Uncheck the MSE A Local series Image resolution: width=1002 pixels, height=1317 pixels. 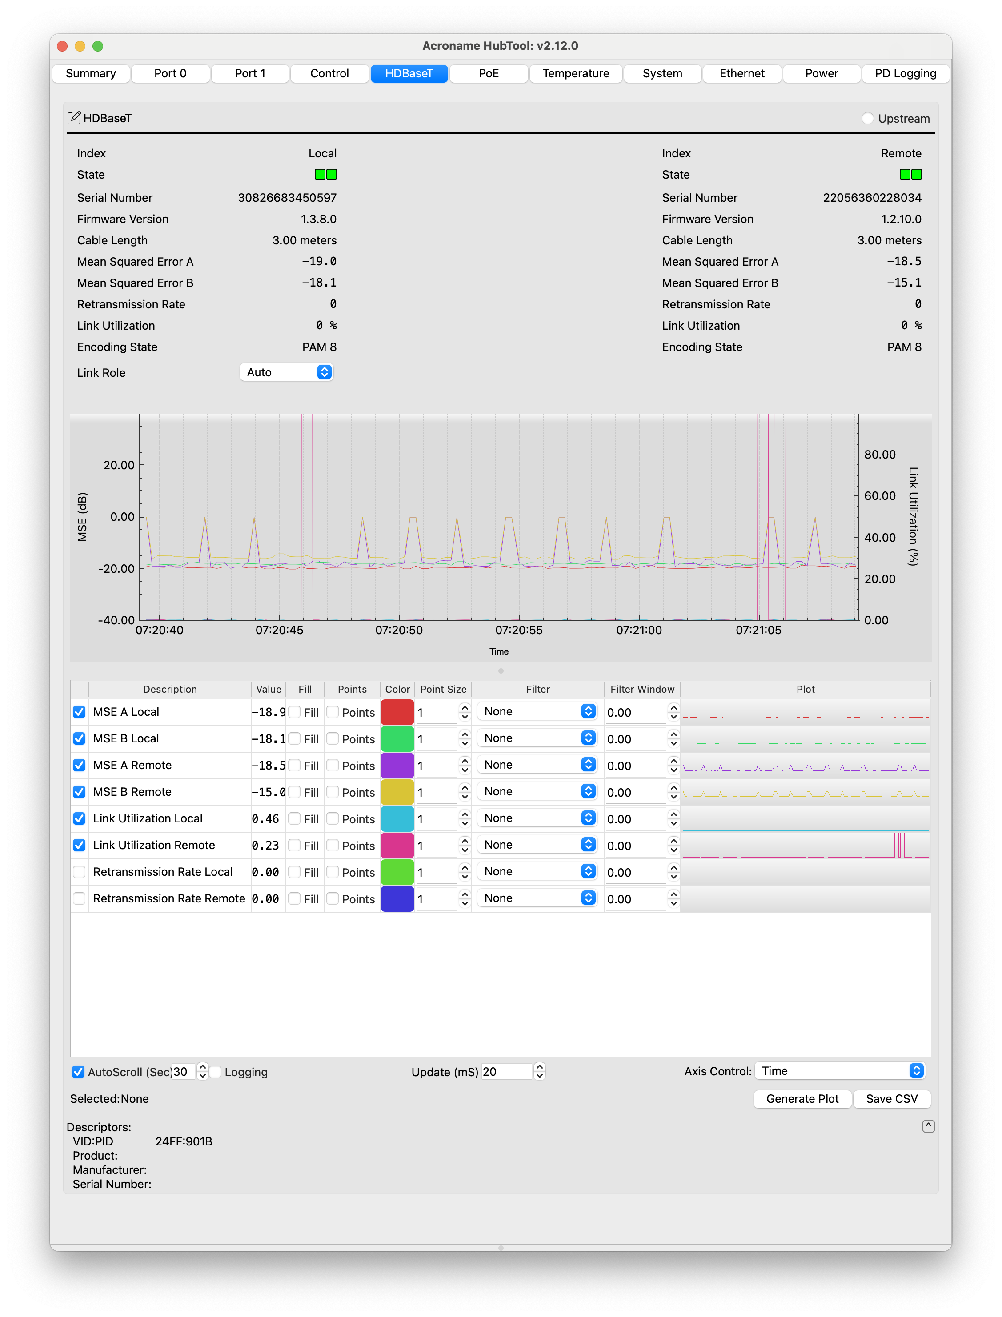click(79, 712)
